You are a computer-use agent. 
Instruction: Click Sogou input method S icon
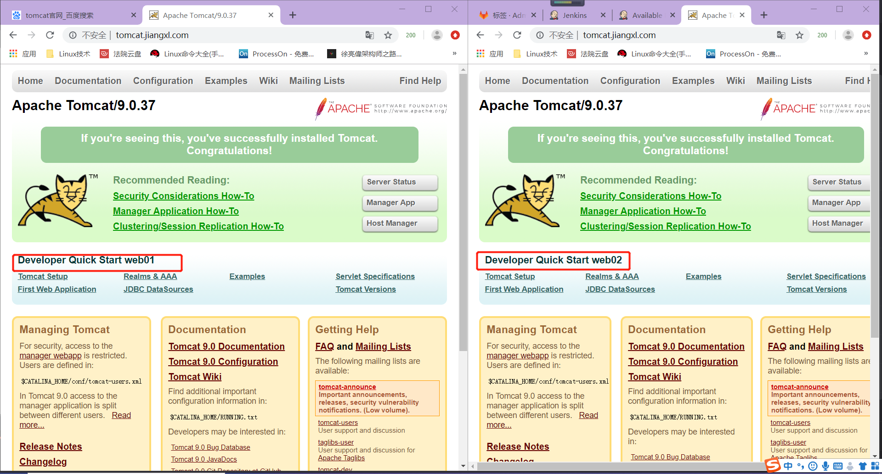click(773, 465)
